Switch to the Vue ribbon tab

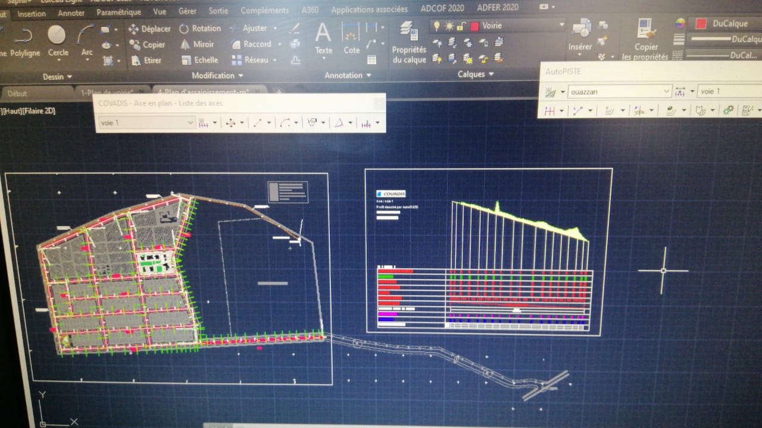click(x=160, y=11)
